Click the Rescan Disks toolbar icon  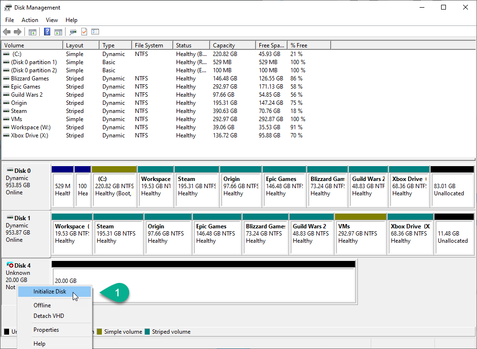click(73, 32)
